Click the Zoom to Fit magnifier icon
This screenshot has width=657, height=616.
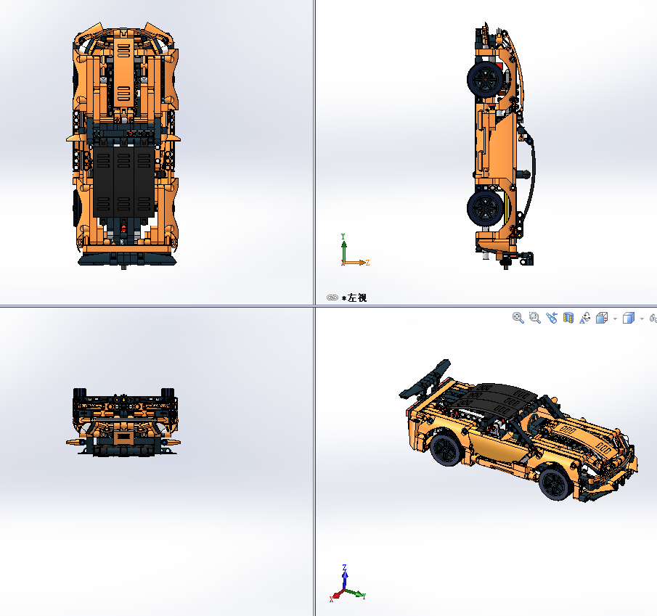click(x=518, y=318)
